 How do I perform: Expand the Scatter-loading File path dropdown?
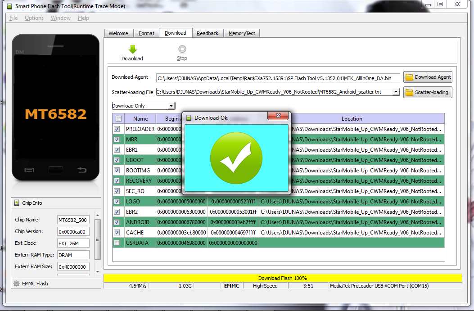(x=396, y=91)
